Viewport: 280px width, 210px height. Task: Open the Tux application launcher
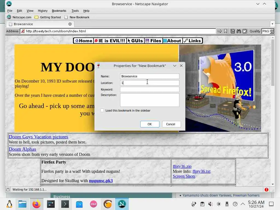(9, 204)
